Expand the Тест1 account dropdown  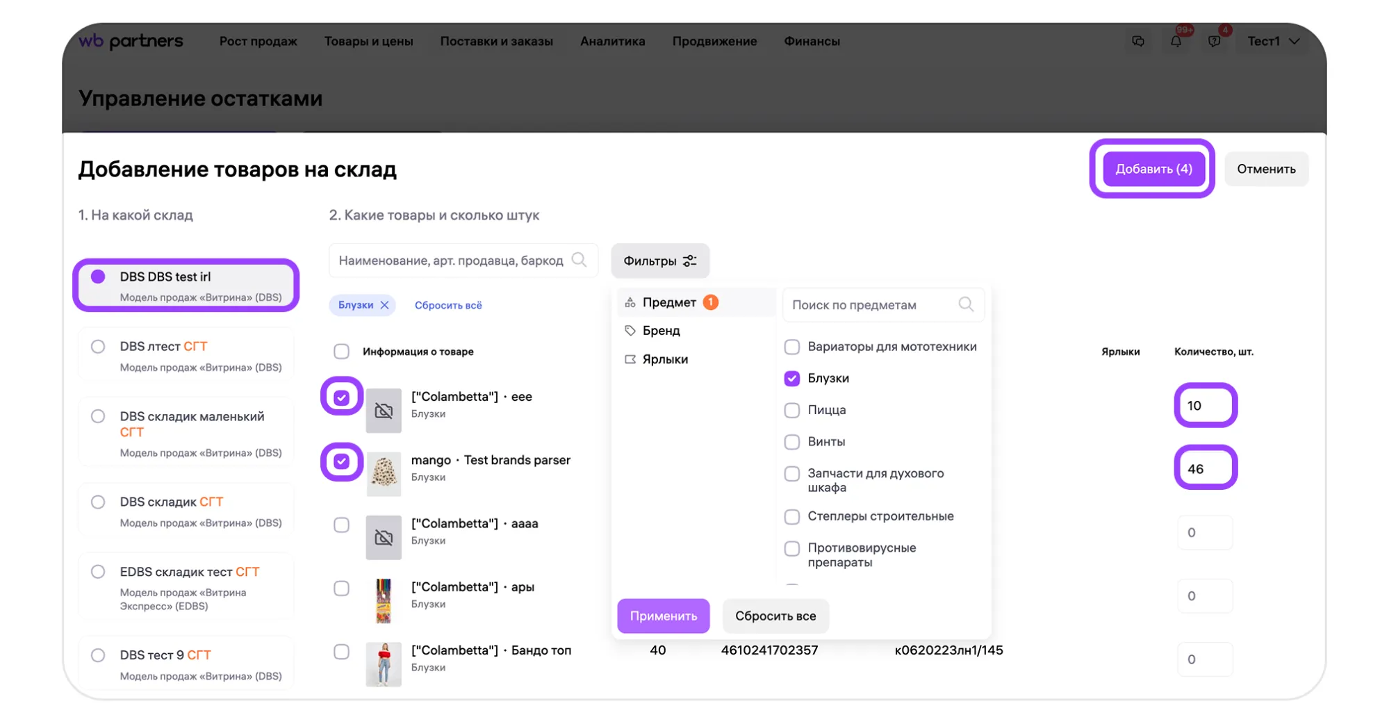[x=1273, y=41]
